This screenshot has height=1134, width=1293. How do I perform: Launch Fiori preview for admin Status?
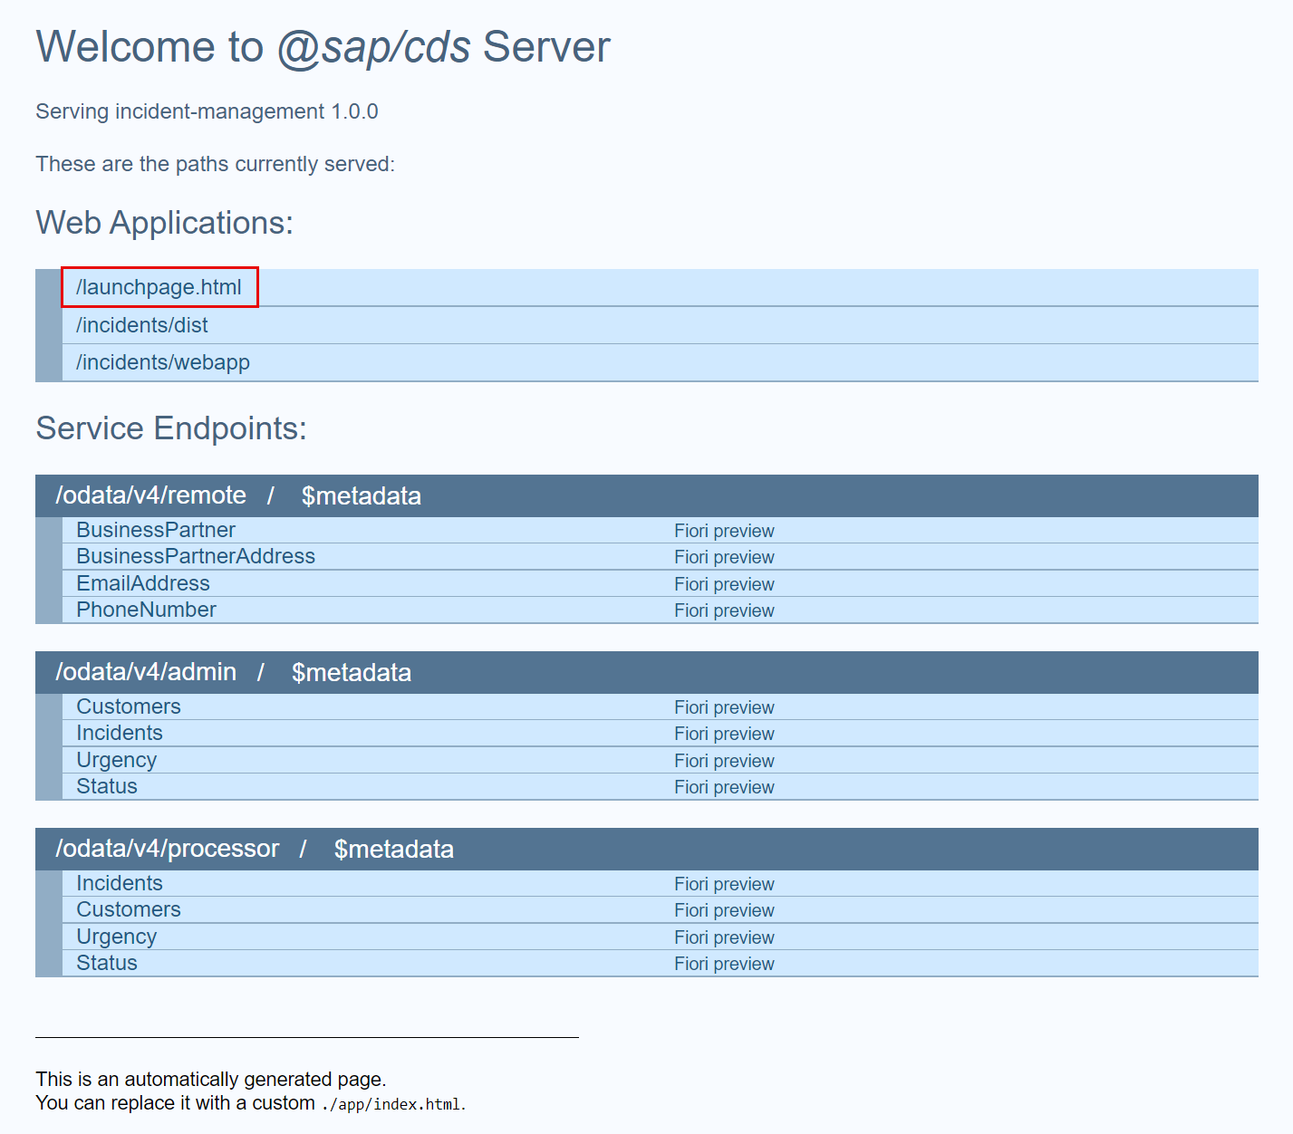click(724, 787)
